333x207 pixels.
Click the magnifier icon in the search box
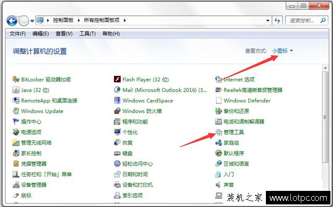(323, 20)
